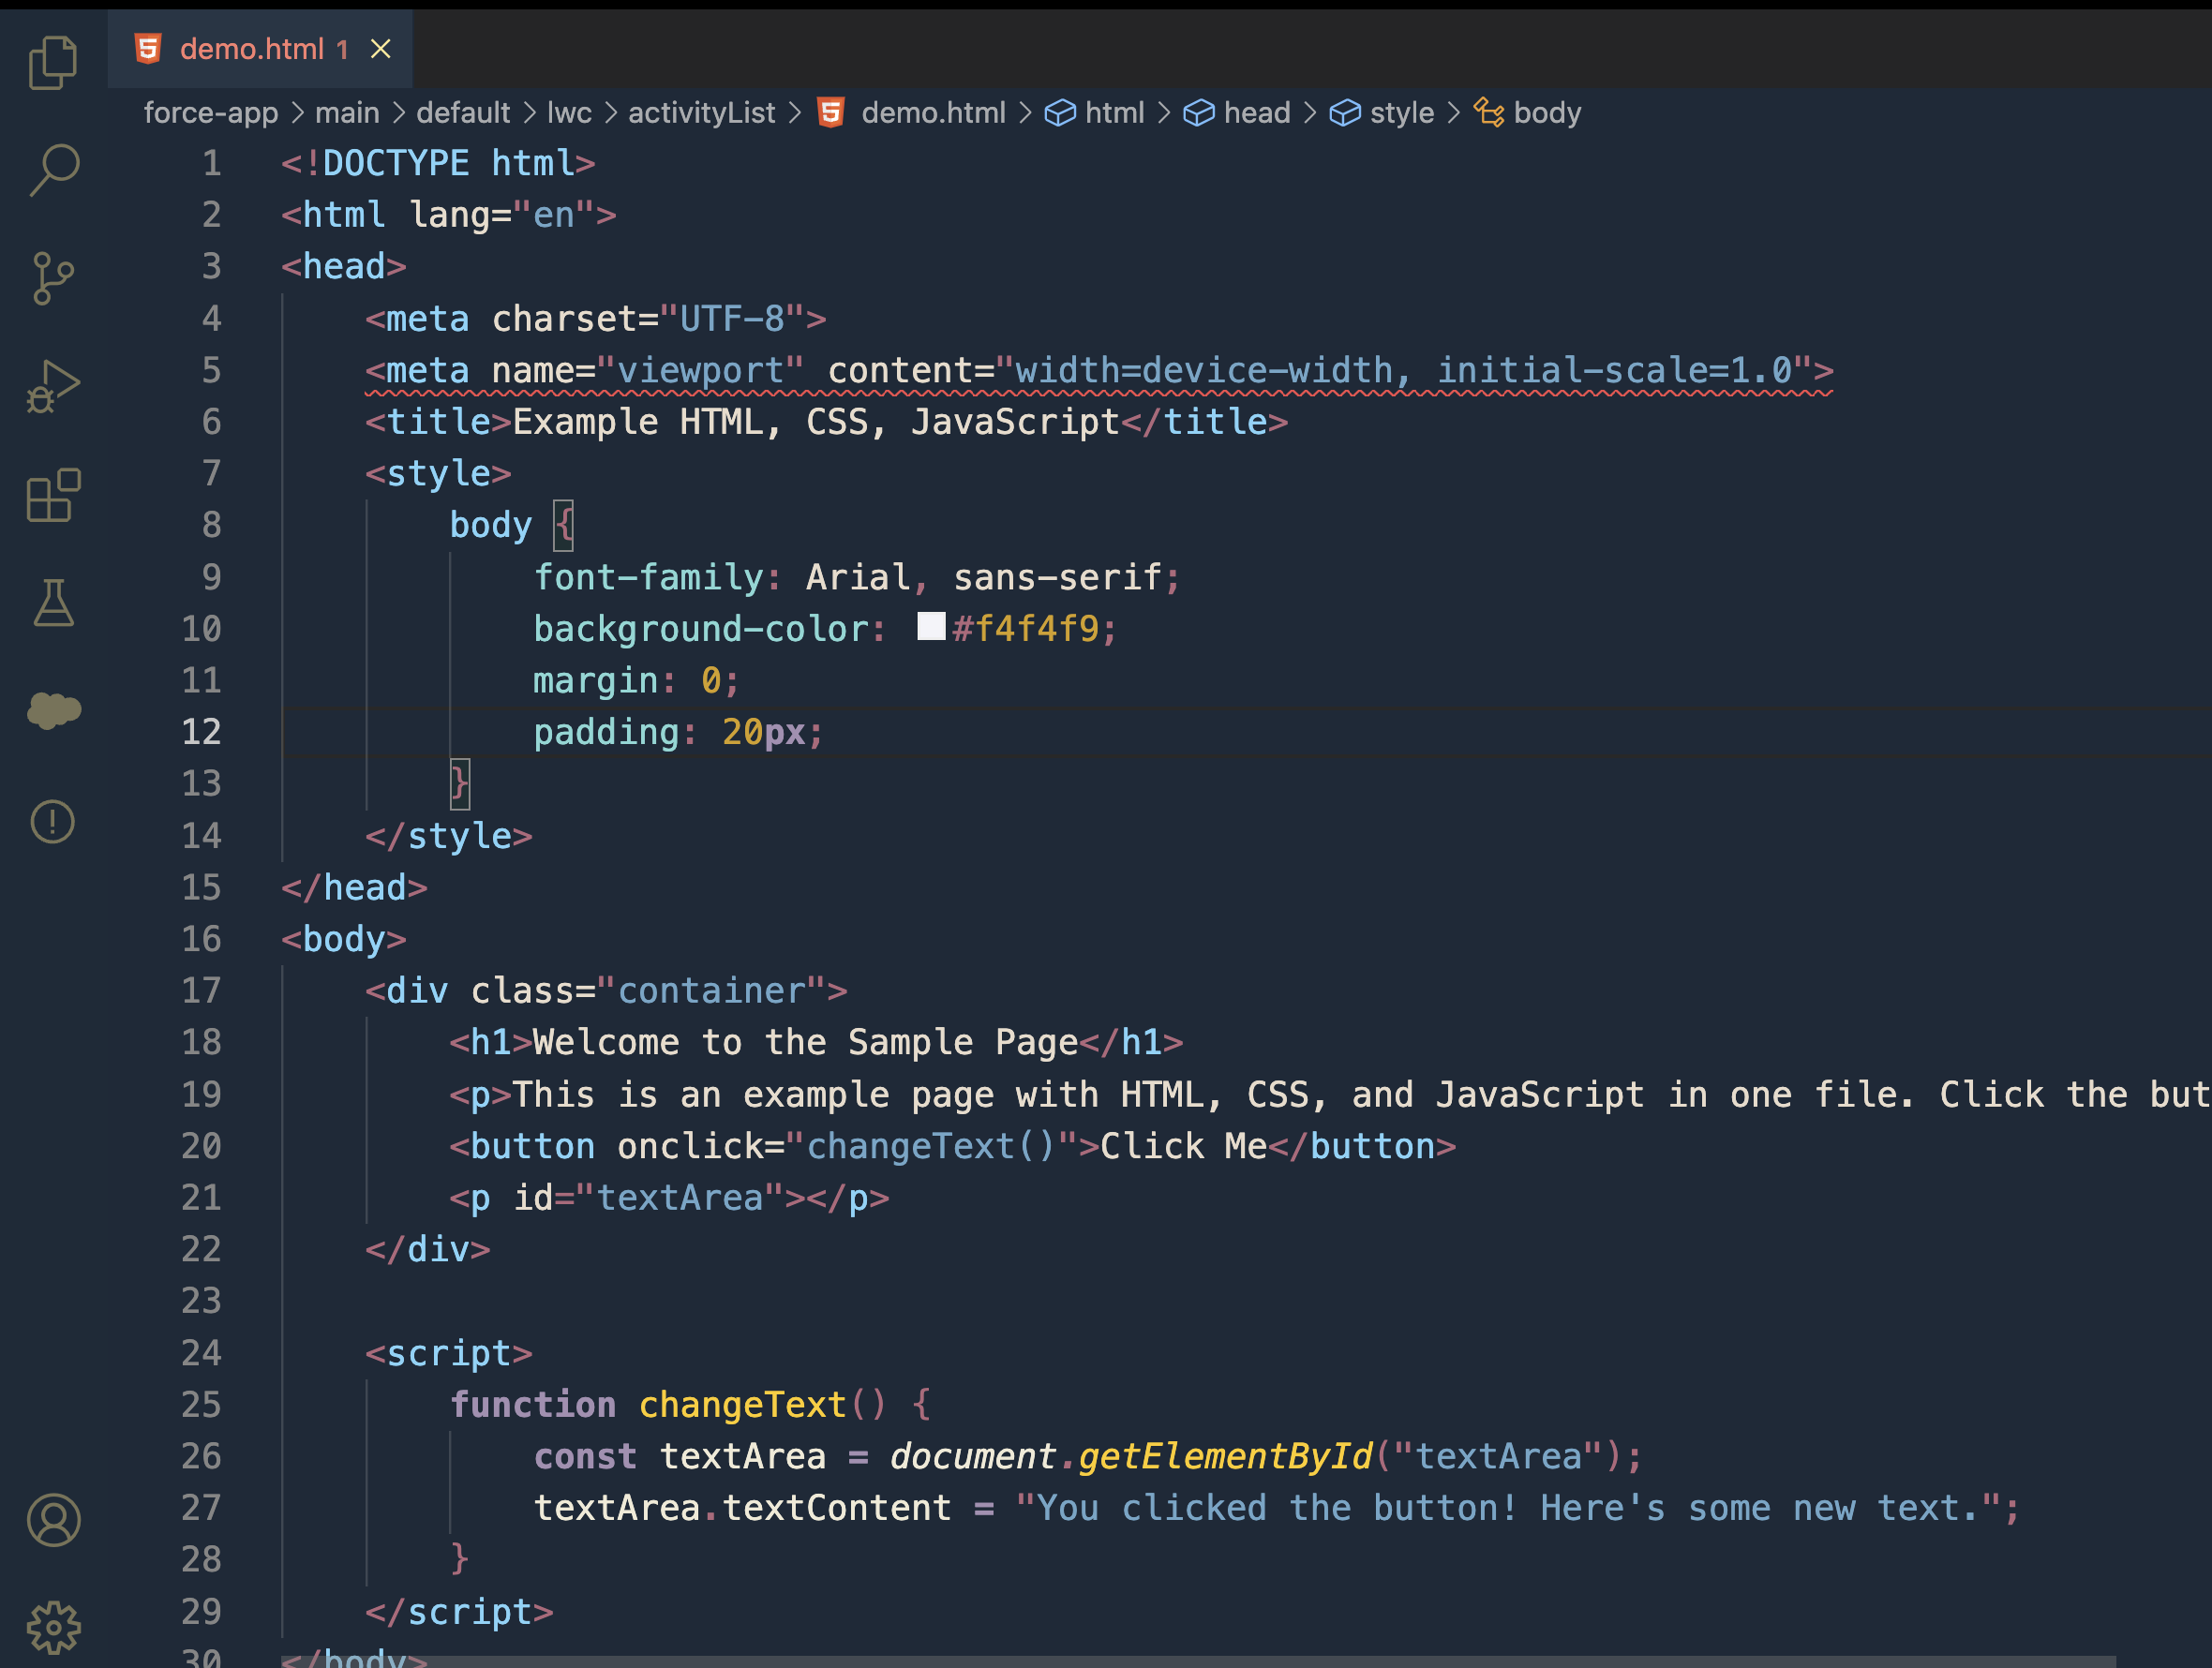The image size is (2212, 1668).
Task: Open the circled exclamation mark view
Action: 53,821
